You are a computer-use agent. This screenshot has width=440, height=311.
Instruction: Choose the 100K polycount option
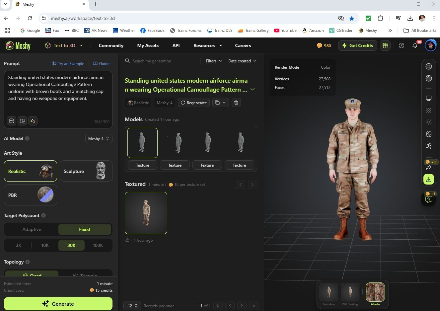click(x=98, y=245)
